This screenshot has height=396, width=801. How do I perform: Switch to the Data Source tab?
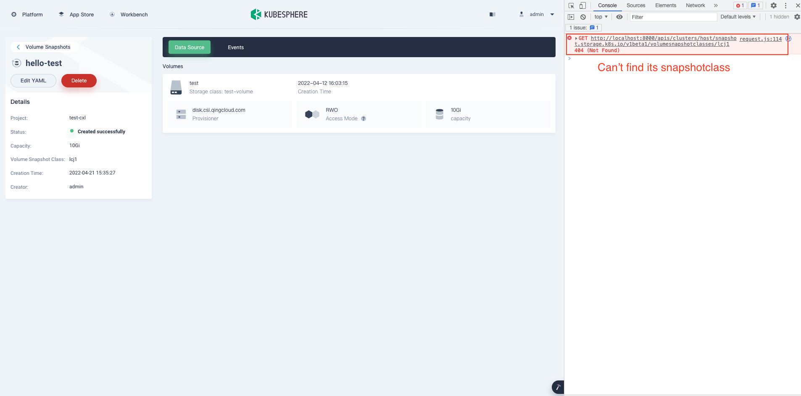click(x=190, y=47)
